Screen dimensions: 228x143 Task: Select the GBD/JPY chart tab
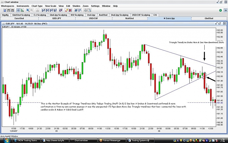tap(57, 18)
